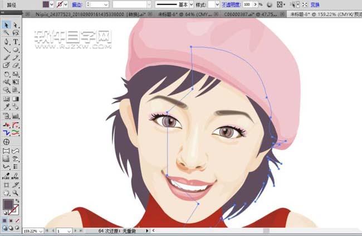Select the Magic Wand tool

(x=6, y=33)
